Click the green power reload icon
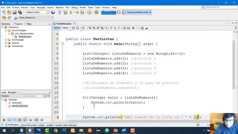 coord(97,12)
